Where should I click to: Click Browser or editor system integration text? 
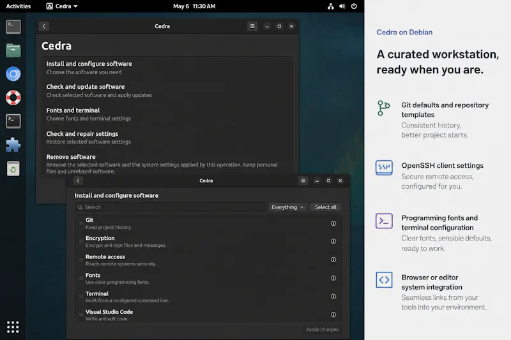click(x=432, y=282)
